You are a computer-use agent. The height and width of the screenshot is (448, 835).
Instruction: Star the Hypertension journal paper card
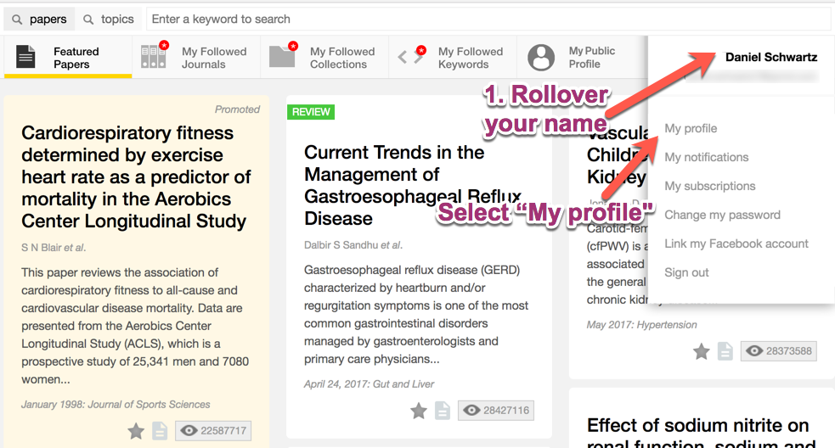click(701, 351)
